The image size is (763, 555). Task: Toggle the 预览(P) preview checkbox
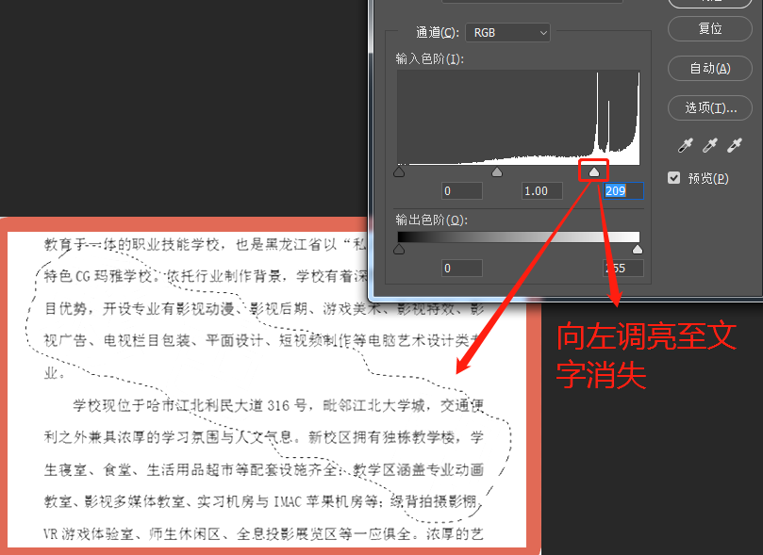674,177
